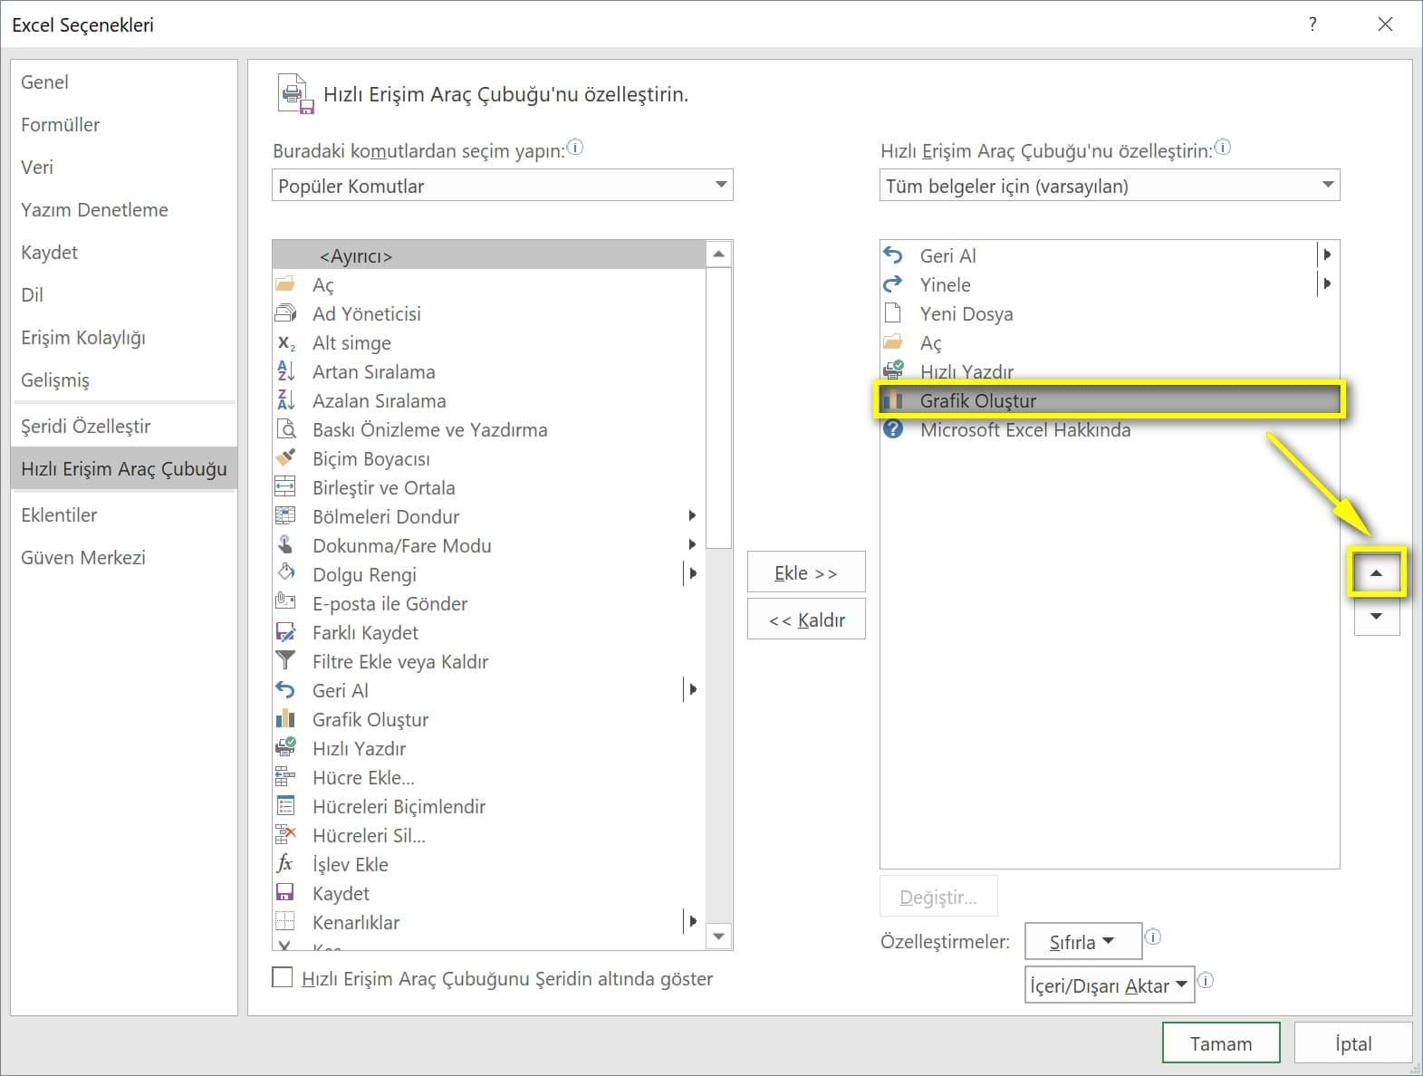Click the Birleştir ve Ortala icon
Screen dimensions: 1423x1076
pyautogui.click(x=285, y=487)
